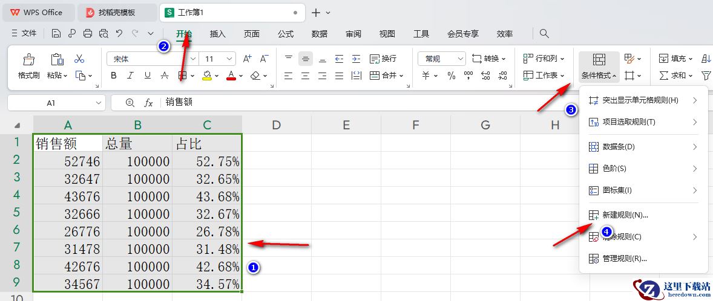The height and width of the screenshot is (301, 713).
Task: Click the Cell style icon below table style
Action: point(630,76)
